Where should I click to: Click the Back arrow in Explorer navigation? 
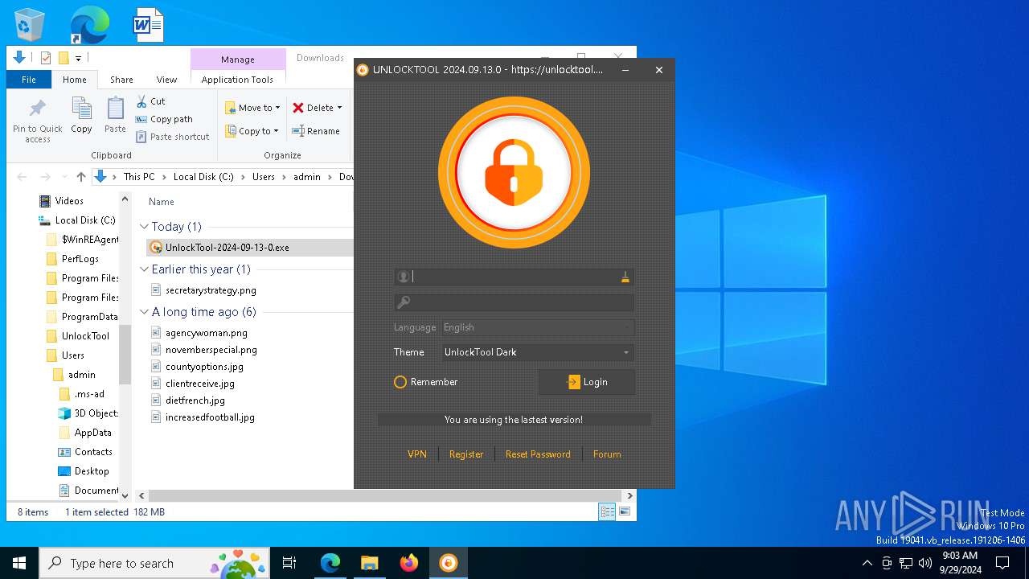(22, 177)
